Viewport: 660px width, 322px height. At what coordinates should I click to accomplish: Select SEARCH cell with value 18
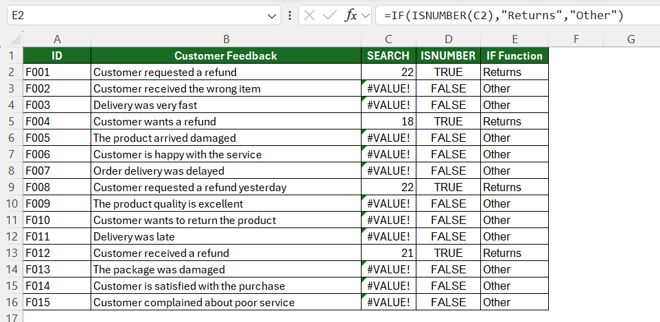388,121
